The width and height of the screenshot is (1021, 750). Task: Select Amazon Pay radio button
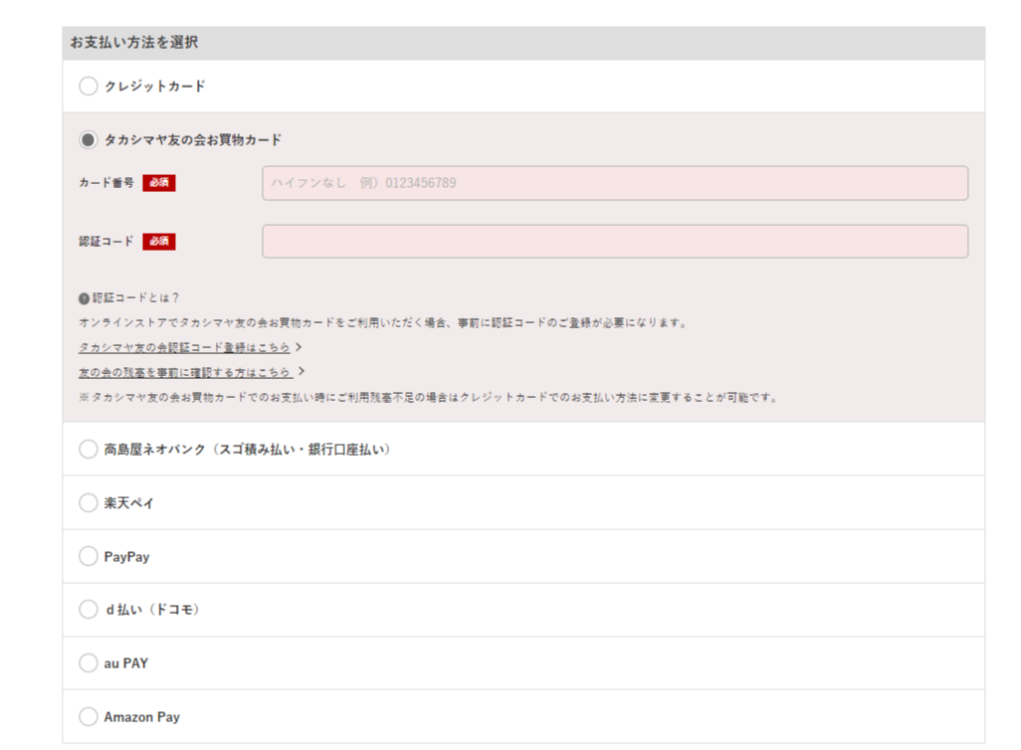tap(88, 717)
